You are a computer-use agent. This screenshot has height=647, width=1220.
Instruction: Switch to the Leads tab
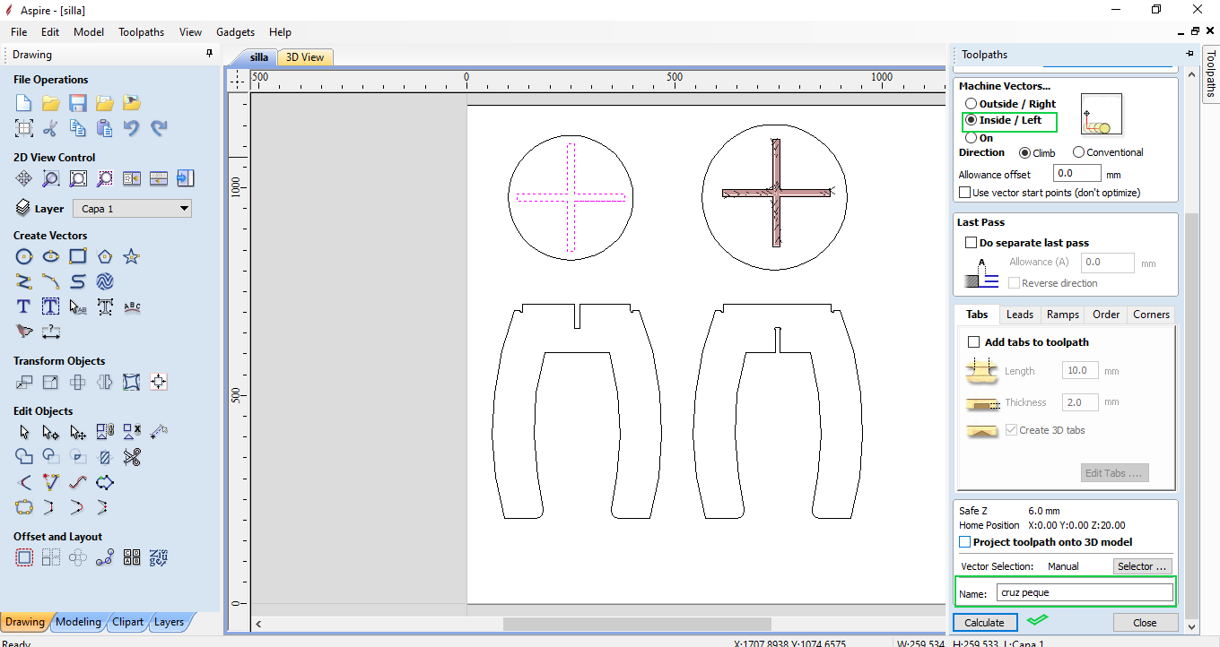tap(1020, 315)
